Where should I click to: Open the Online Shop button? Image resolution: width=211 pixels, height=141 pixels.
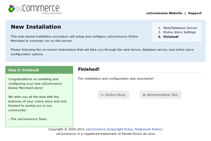[x=113, y=95]
